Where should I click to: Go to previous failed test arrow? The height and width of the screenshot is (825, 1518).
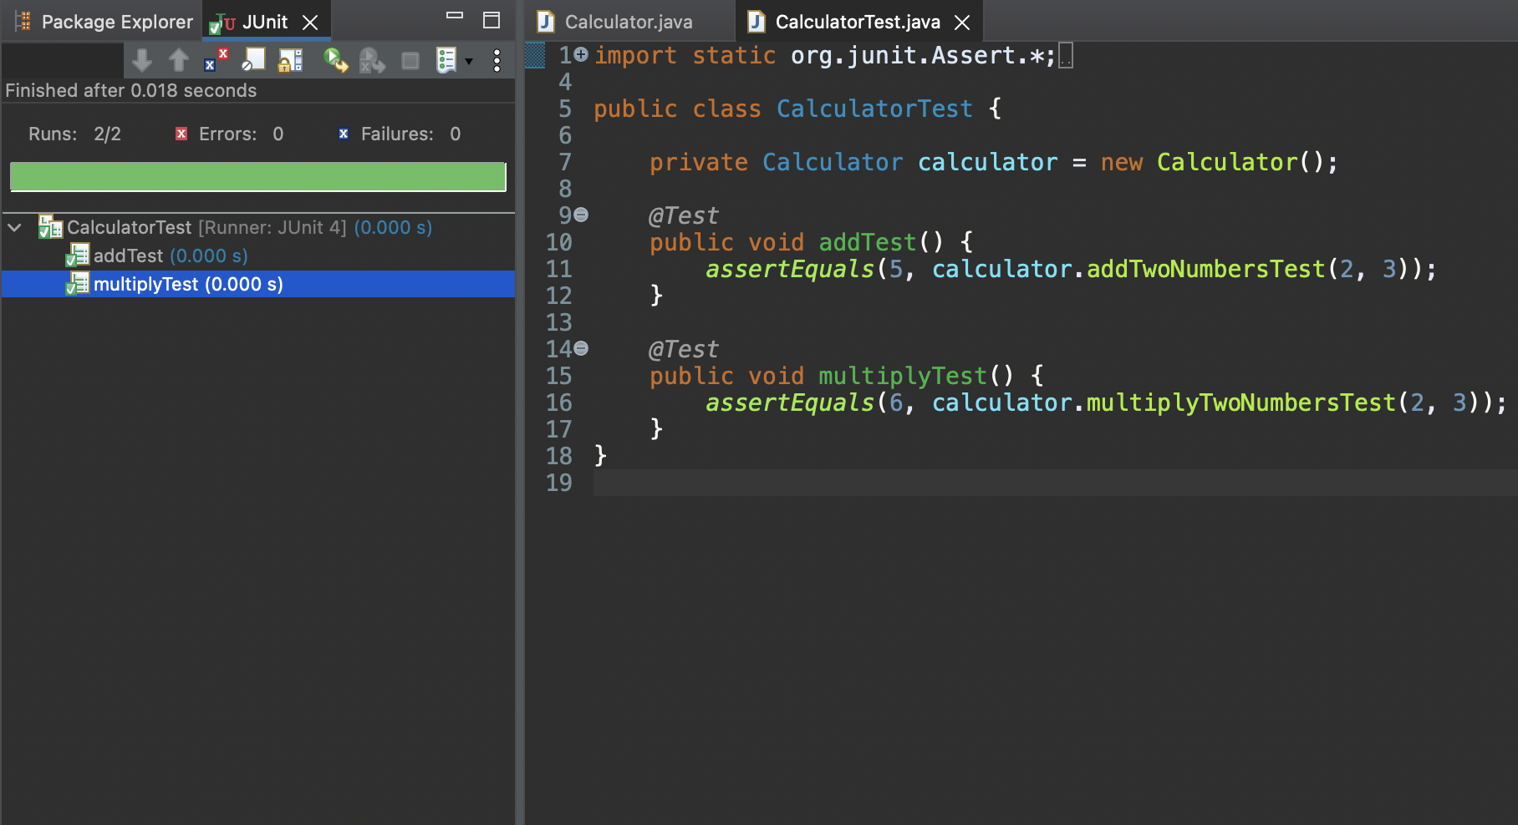click(179, 60)
